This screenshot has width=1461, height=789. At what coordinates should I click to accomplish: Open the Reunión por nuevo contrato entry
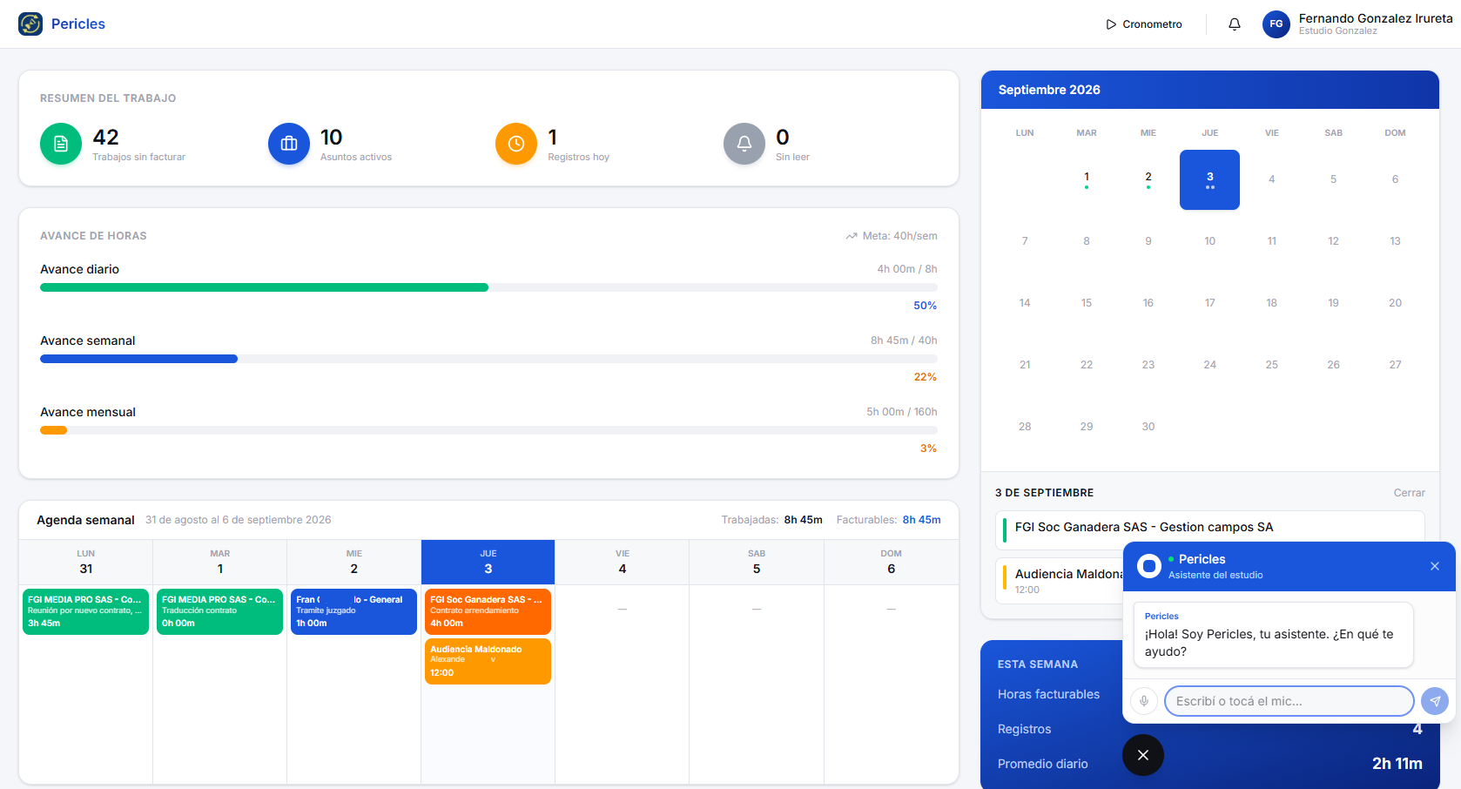tap(86, 611)
